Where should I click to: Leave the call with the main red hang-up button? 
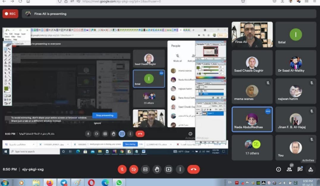coord(193,169)
